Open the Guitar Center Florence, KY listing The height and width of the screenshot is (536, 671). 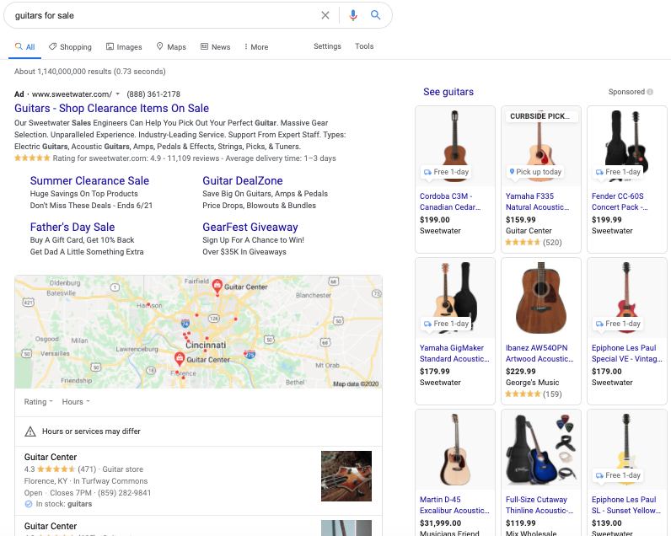click(x=51, y=457)
